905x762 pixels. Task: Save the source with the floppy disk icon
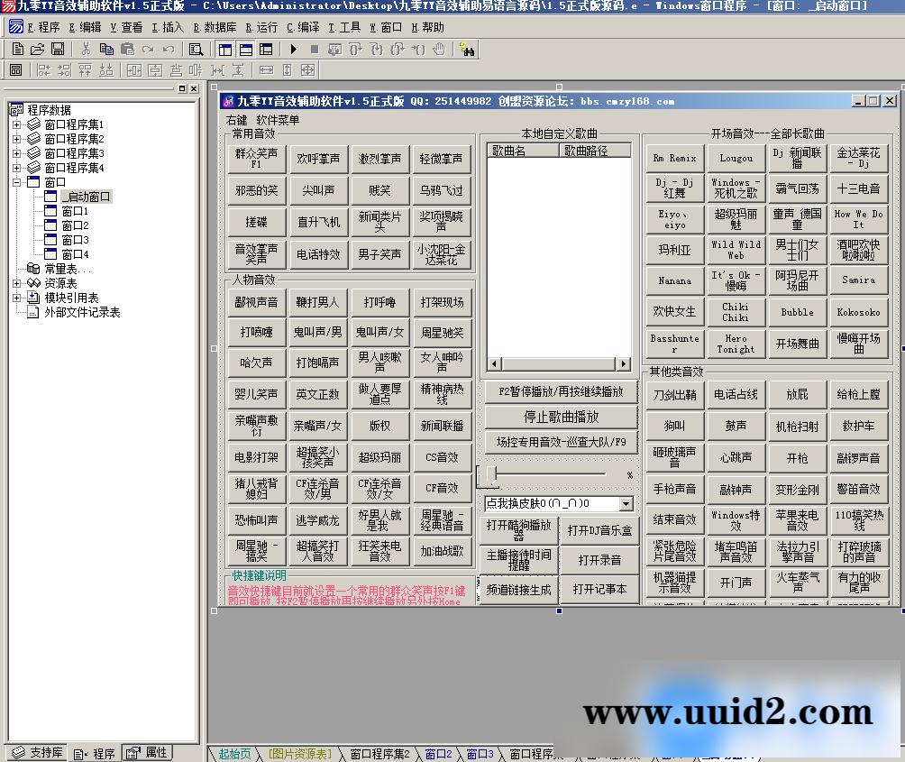coord(57,49)
